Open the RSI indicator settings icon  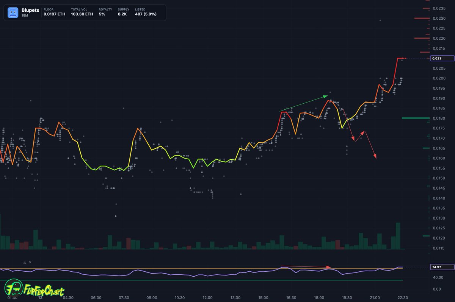pos(25,262)
